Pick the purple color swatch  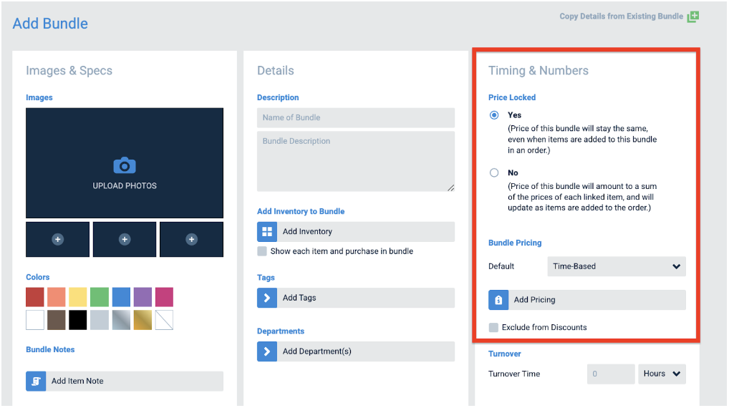click(143, 297)
